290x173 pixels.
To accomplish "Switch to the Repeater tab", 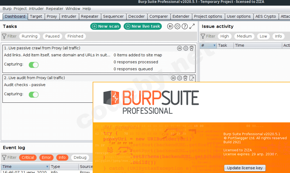I will coord(90,16).
